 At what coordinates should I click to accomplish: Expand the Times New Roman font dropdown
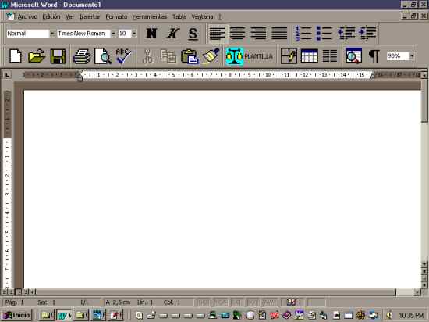click(x=113, y=34)
